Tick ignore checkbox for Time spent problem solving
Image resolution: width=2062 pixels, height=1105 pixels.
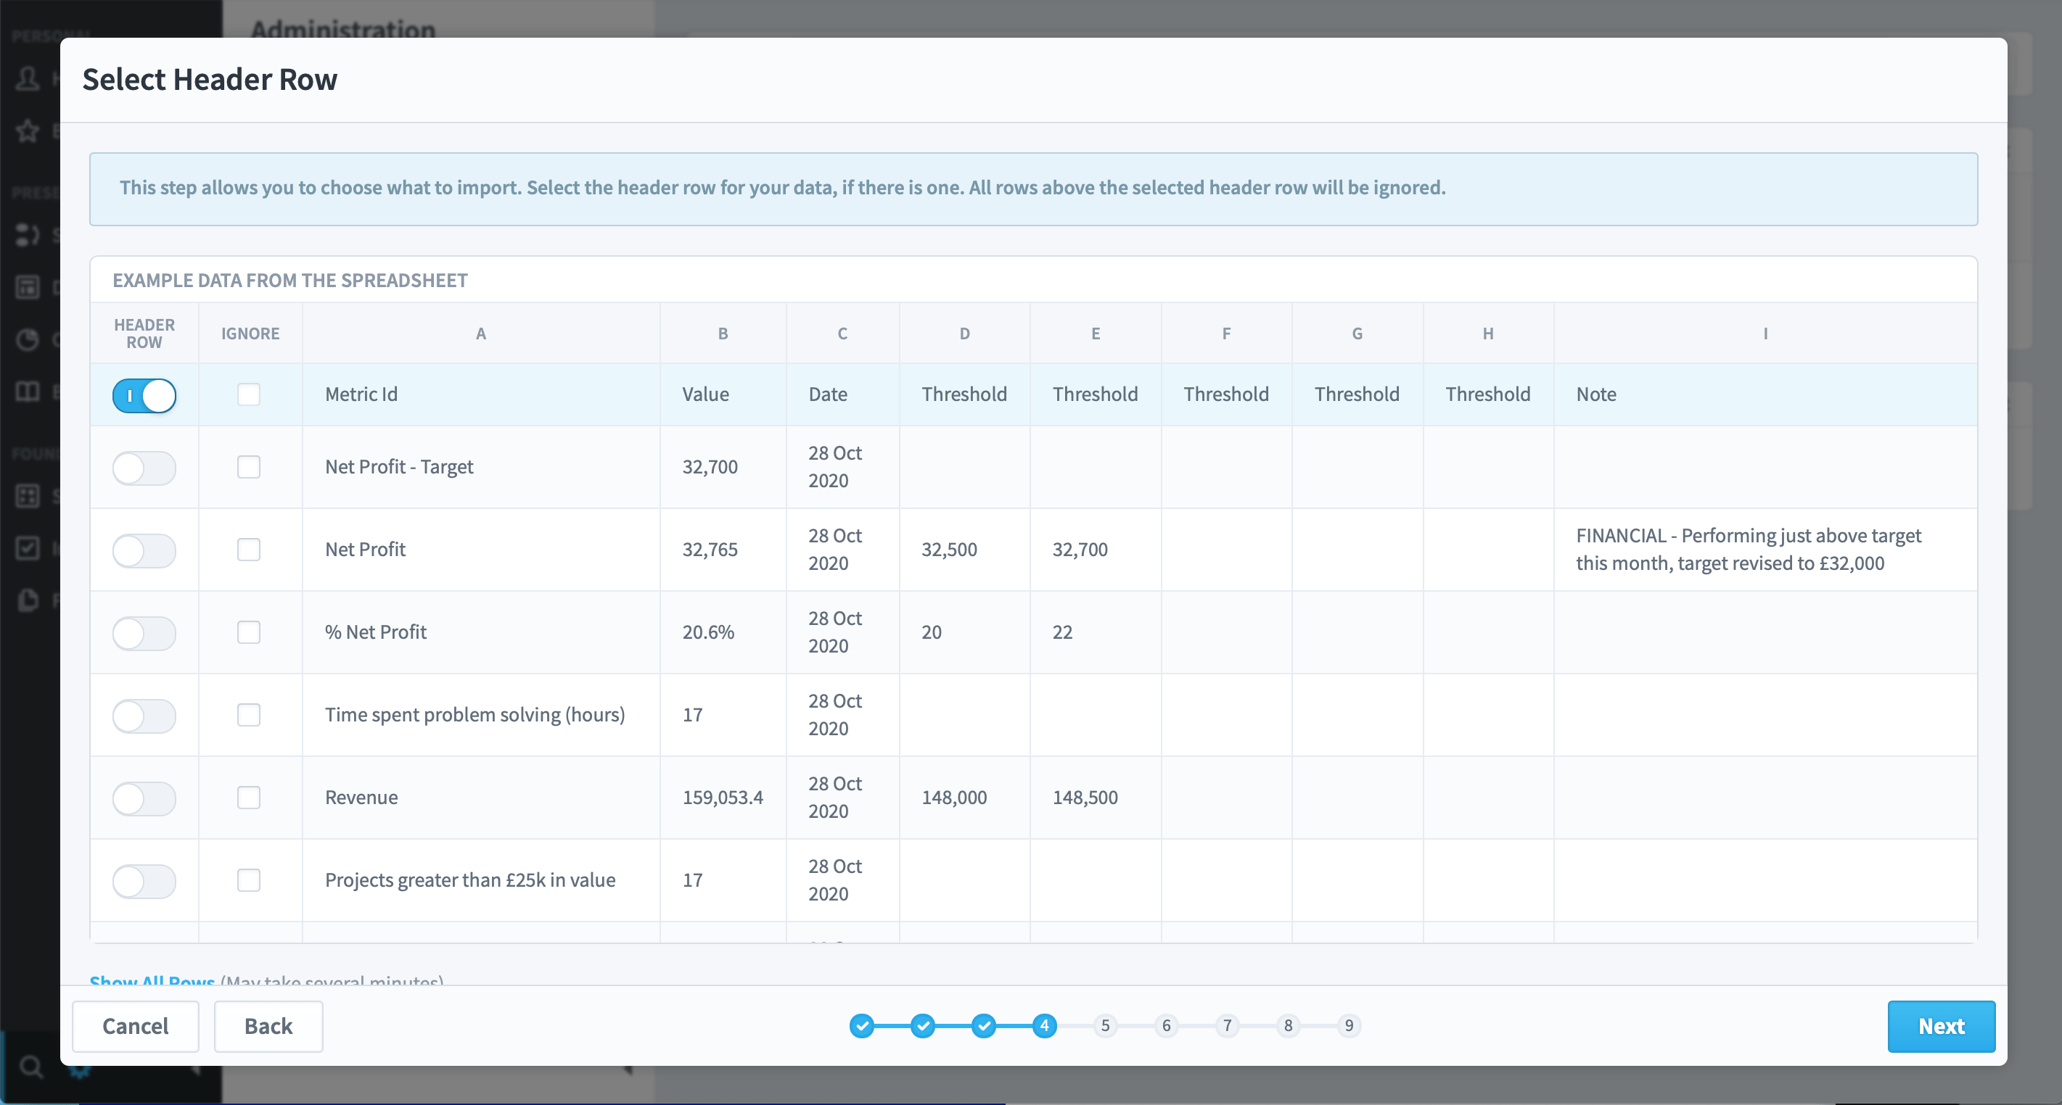(249, 714)
